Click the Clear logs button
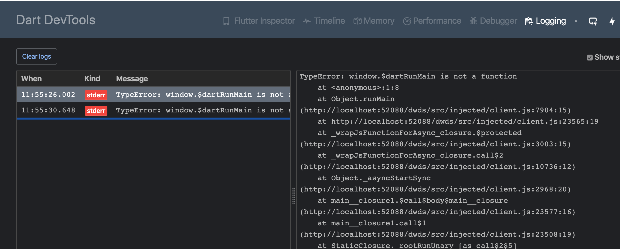The width and height of the screenshot is (620, 249). coord(37,56)
